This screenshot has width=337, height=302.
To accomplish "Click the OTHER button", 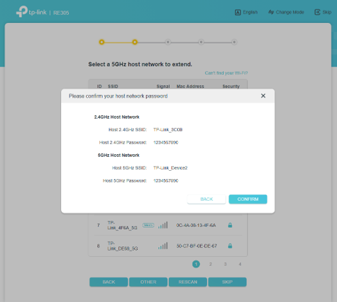I will pyautogui.click(x=148, y=282).
